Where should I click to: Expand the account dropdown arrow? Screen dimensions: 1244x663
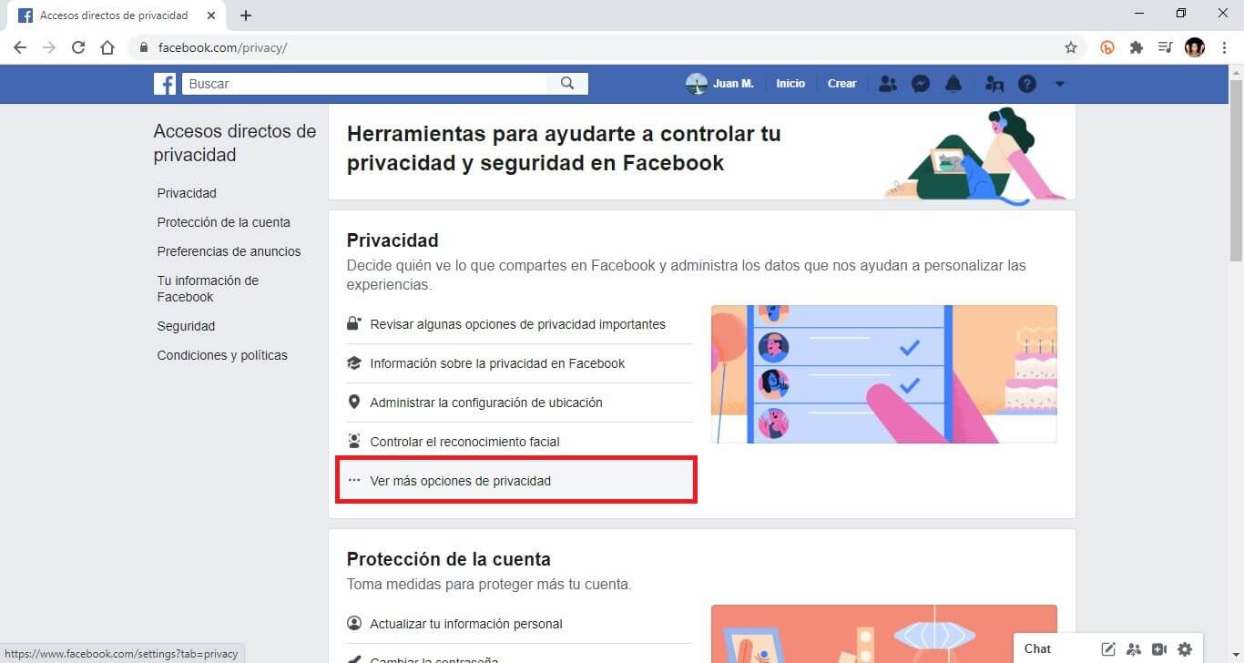click(x=1059, y=84)
